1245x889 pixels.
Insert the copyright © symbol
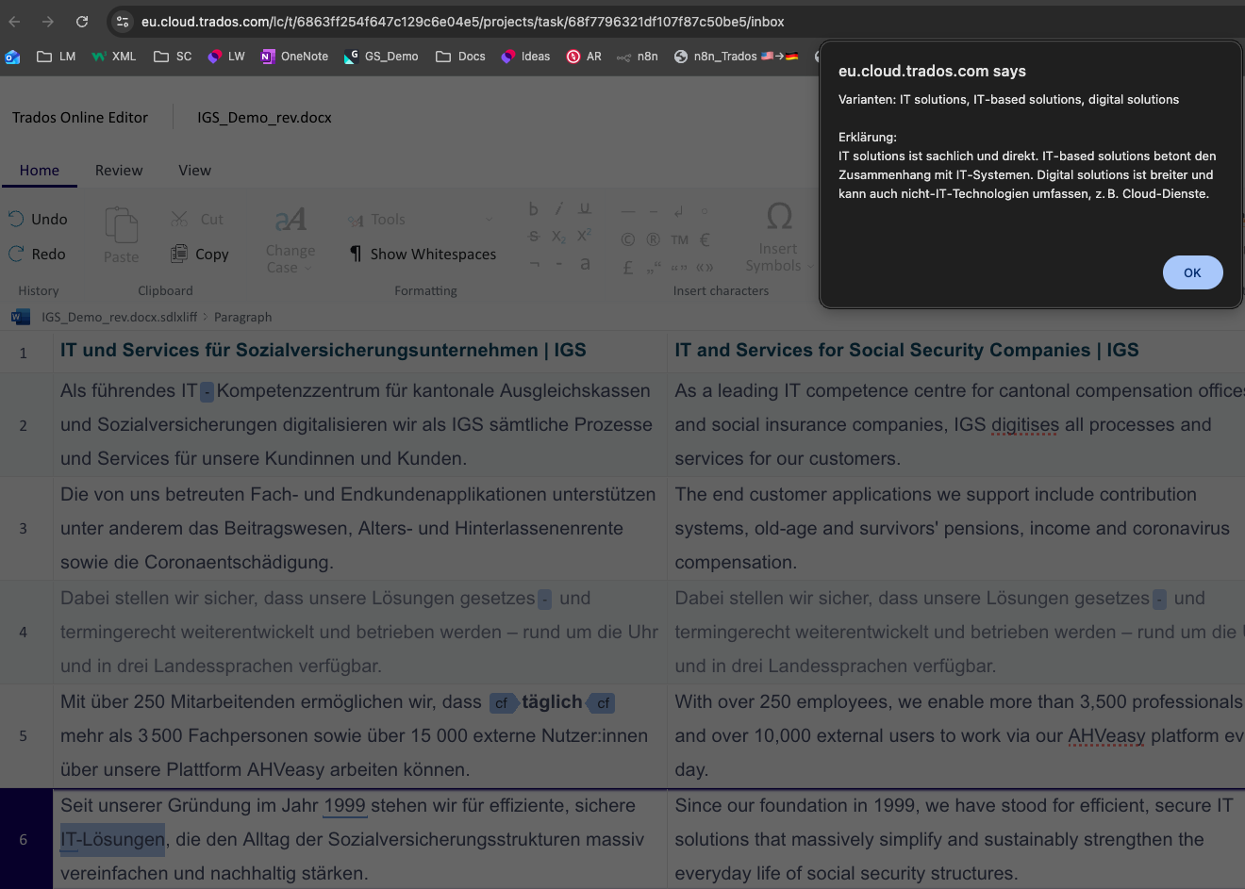[627, 239]
